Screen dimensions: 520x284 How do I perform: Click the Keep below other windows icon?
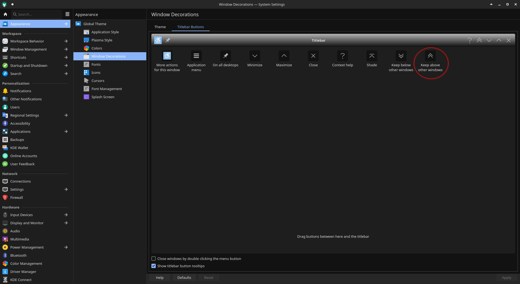401,56
